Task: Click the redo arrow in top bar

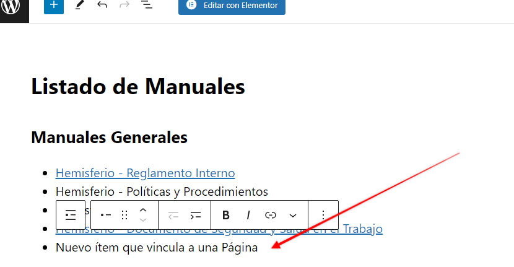Action: (124, 6)
